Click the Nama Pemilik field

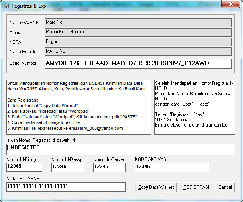click(x=138, y=51)
